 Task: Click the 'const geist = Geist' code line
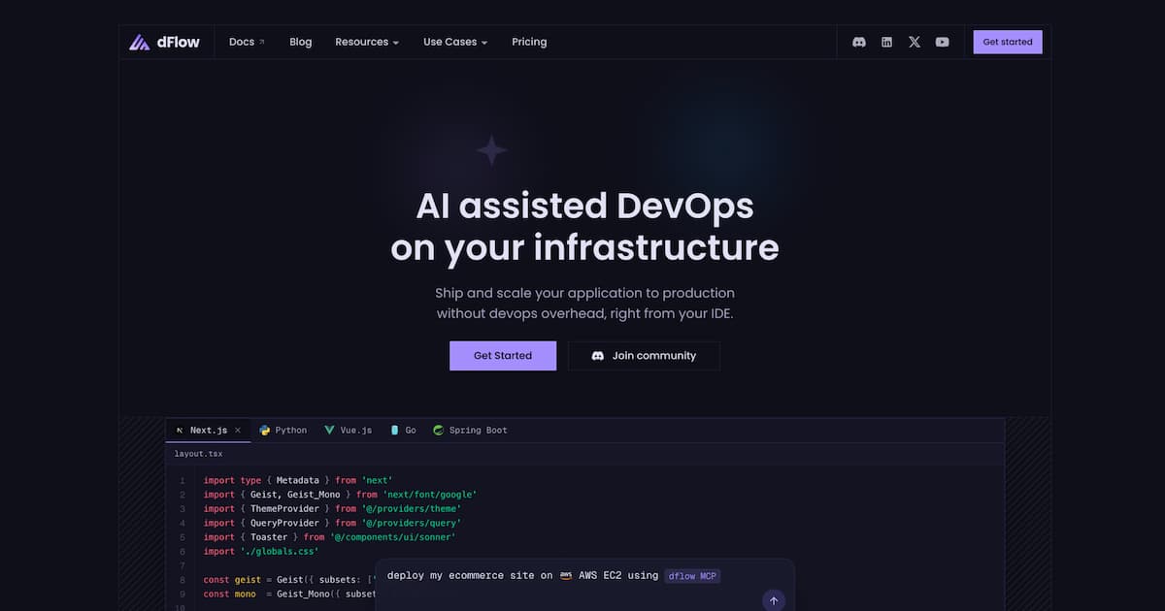pyautogui.click(x=291, y=580)
